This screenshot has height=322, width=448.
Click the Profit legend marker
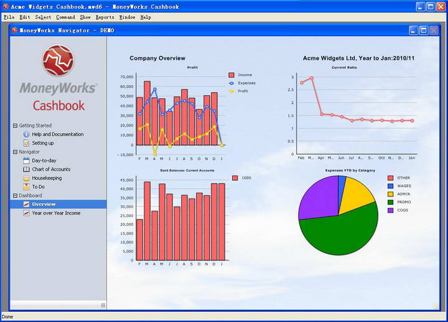pyautogui.click(x=231, y=91)
